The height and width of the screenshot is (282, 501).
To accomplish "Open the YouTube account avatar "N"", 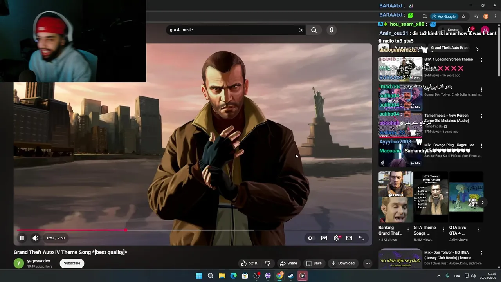I will pos(485,30).
